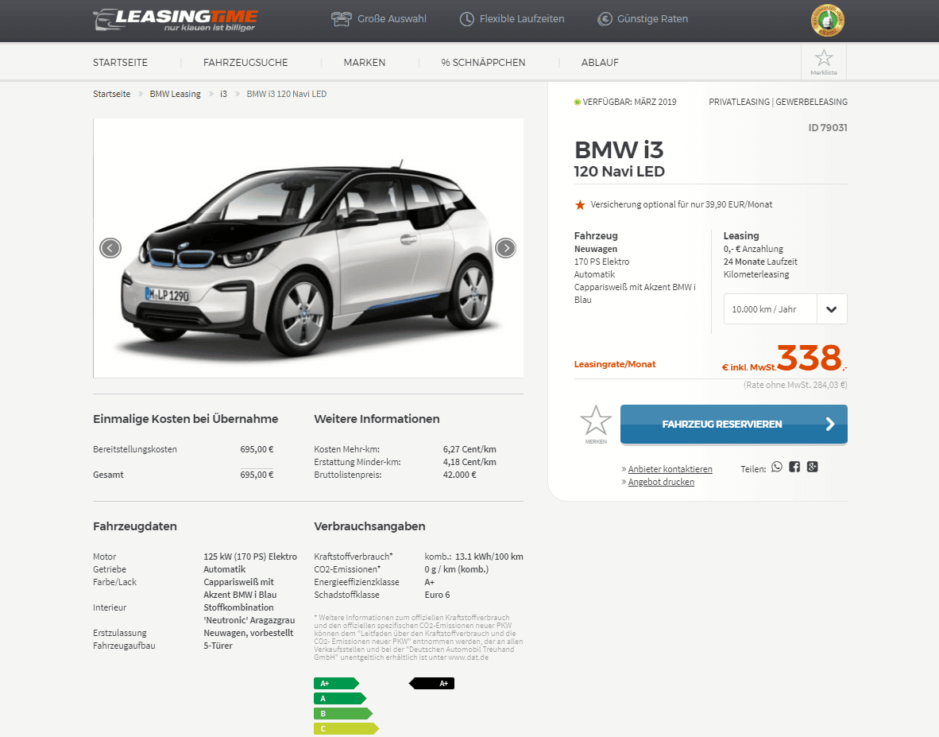Click the Neuwagen, vorbestellt value

coord(249,633)
